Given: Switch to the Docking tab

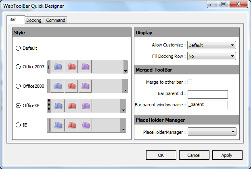Looking at the screenshot, I should (33, 20).
